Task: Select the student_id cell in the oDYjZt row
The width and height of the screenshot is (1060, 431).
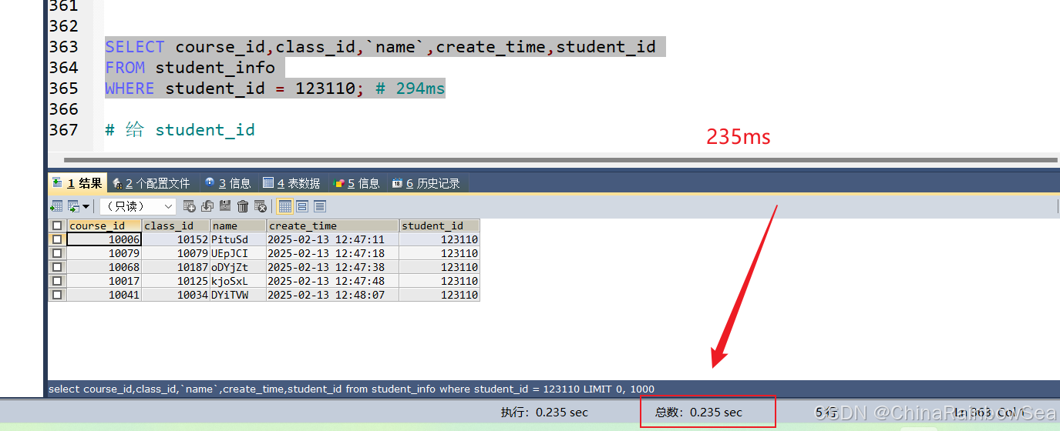Action: (439, 267)
